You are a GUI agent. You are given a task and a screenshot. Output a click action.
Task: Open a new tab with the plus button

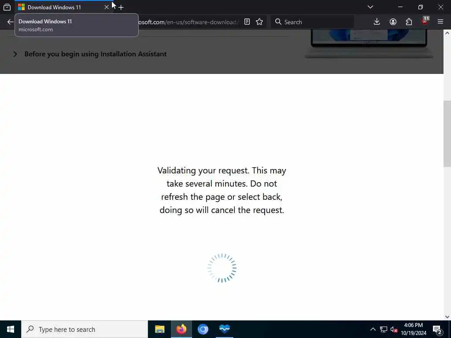121,7
